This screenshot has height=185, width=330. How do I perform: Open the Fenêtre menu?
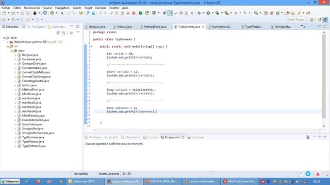114,8
